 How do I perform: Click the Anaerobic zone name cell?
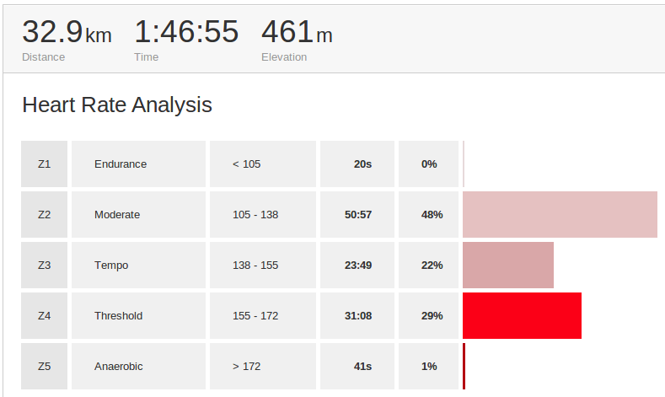coord(118,367)
